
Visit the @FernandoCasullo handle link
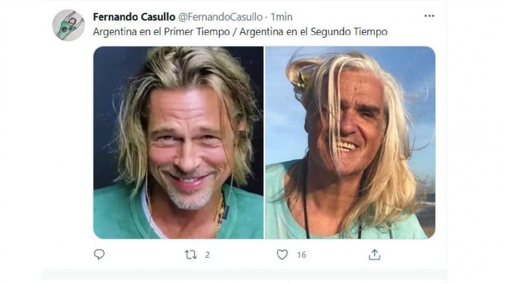220,17
